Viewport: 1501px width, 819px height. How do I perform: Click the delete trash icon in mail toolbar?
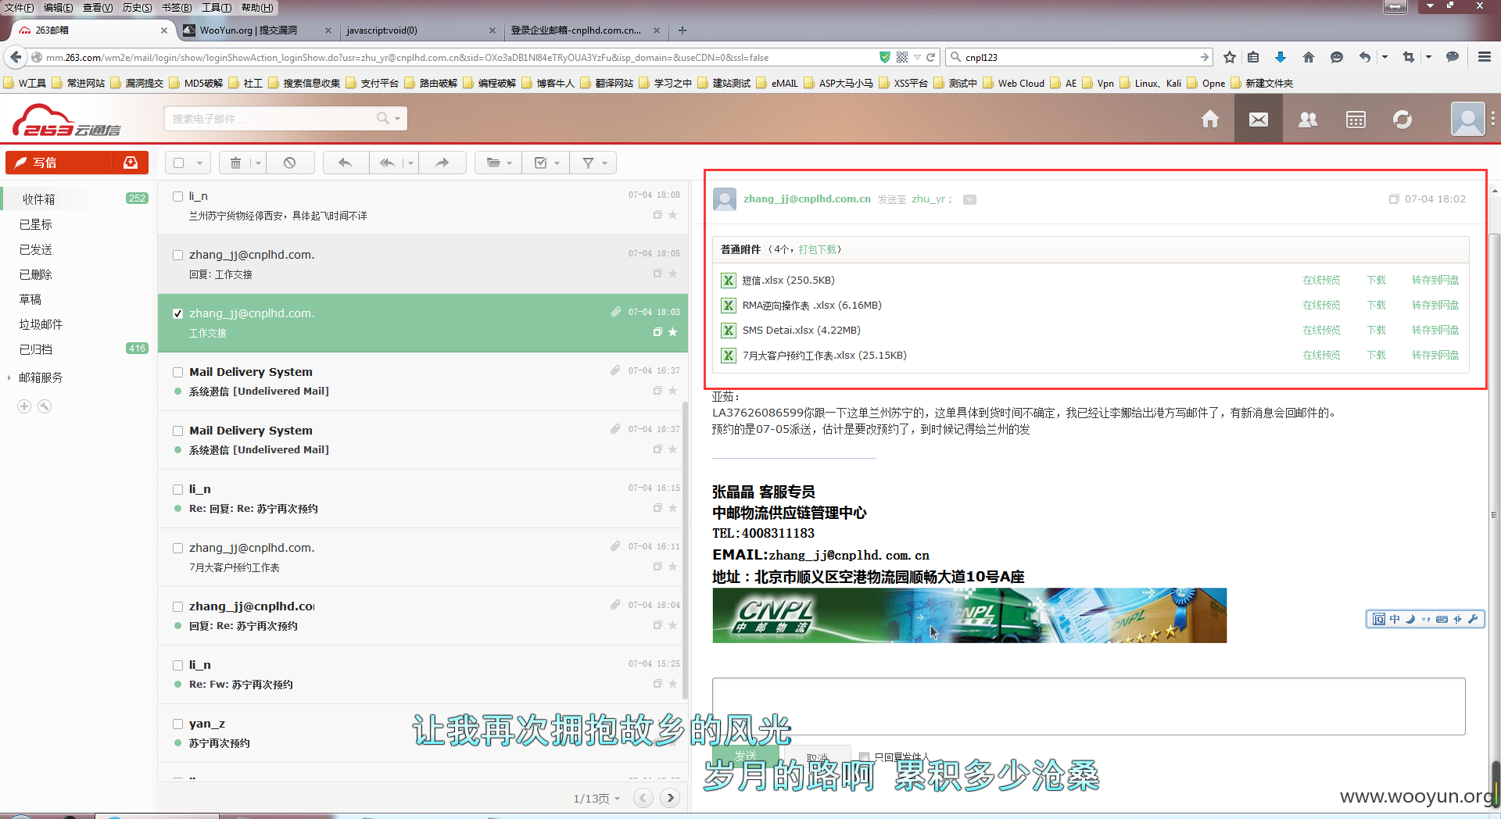235,163
